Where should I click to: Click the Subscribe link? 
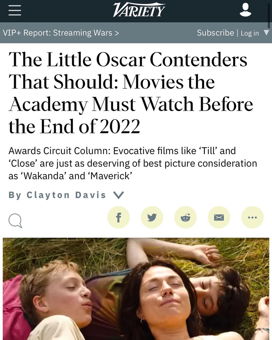coord(215,33)
